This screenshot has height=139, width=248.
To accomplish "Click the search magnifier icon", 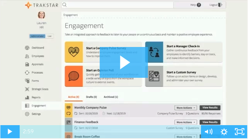I will click(x=64, y=5).
